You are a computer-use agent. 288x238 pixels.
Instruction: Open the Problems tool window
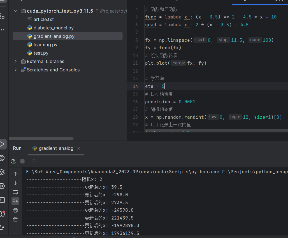point(2,214)
